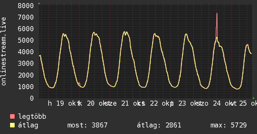257x134 pixels.
Task: Click the green arrow ending the x-axis
Action: click(x=254, y=98)
